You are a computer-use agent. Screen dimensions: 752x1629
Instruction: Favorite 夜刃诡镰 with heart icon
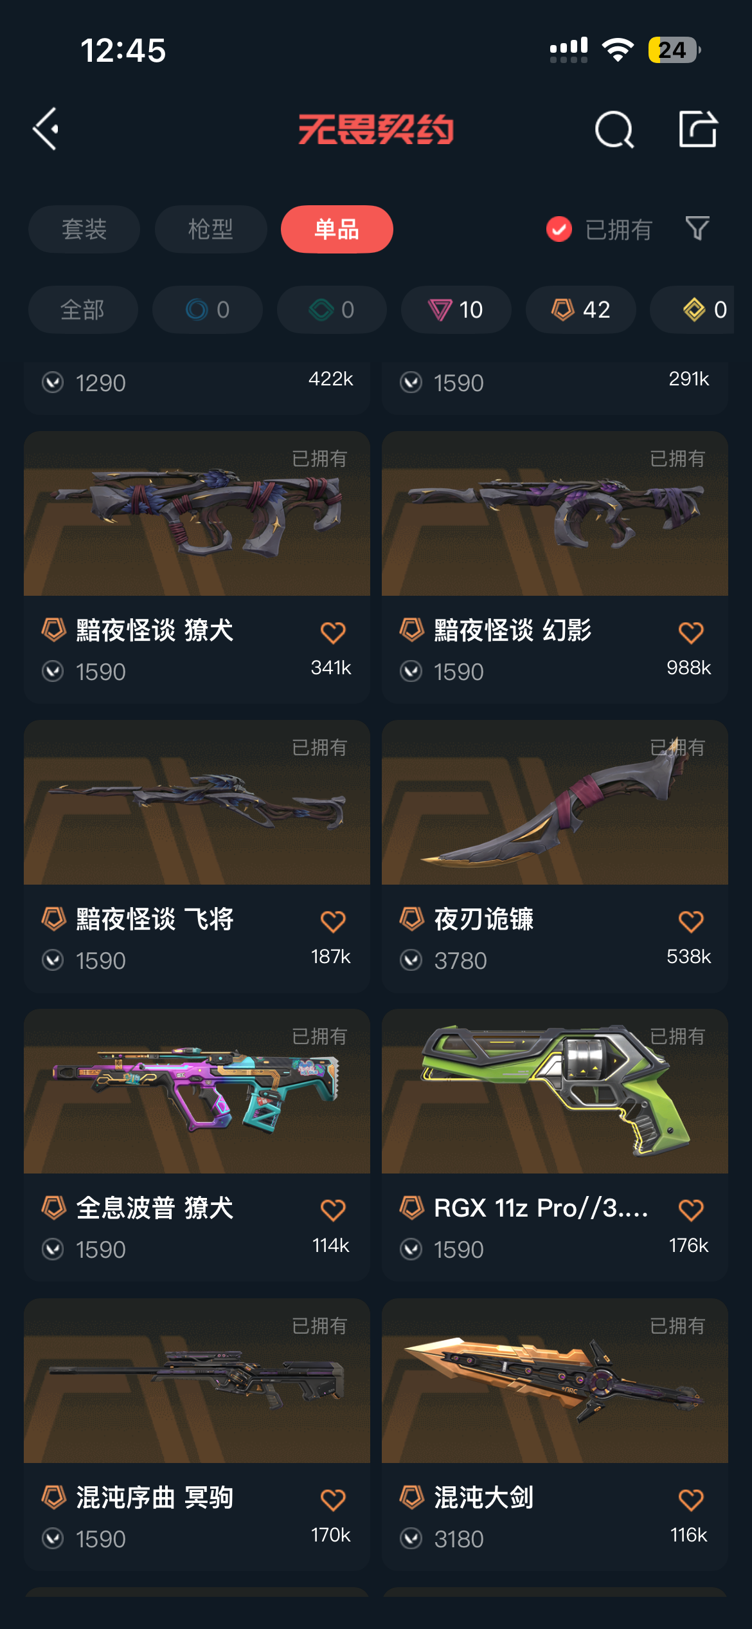(x=691, y=921)
